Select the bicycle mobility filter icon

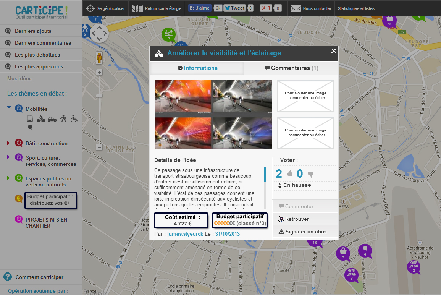pos(41,119)
